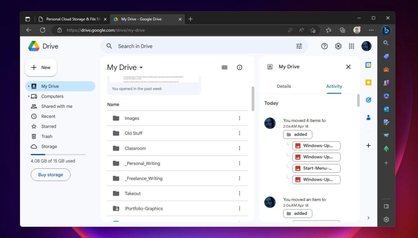This screenshot has width=418, height=238.
Task: Open more actions for _Freelance_Writing folder
Action: click(239, 178)
